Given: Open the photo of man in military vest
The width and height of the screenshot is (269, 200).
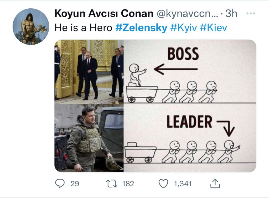Looking at the screenshot, I should (x=89, y=138).
